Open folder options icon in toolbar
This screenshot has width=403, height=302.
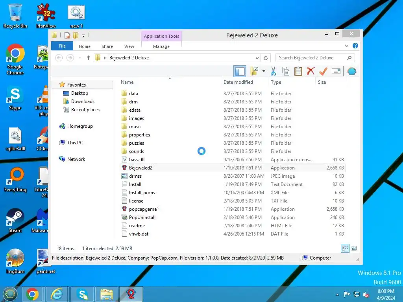point(254,71)
